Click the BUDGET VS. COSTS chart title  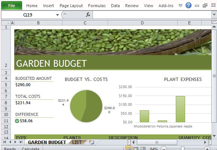[86, 79]
